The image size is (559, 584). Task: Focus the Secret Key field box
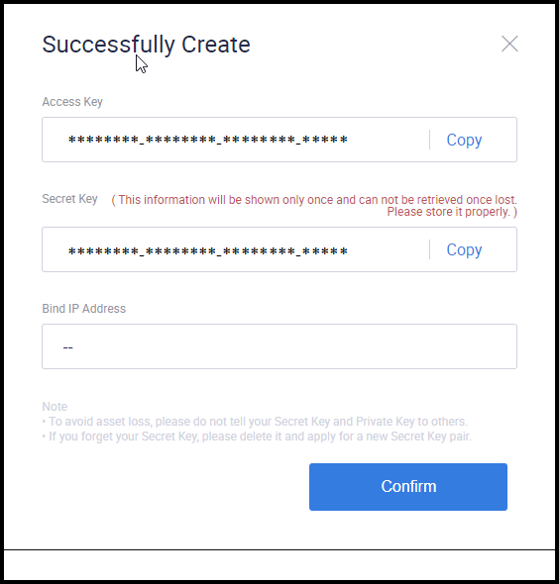tap(279, 249)
